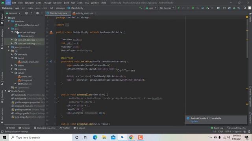
Task: Click the class gutter icon beside MainActivity declaration
Action: coord(51,32)
